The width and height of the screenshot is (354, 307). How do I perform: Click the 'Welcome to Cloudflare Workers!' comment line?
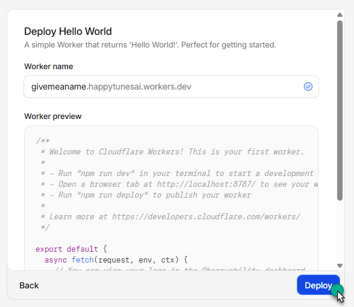tap(172, 151)
